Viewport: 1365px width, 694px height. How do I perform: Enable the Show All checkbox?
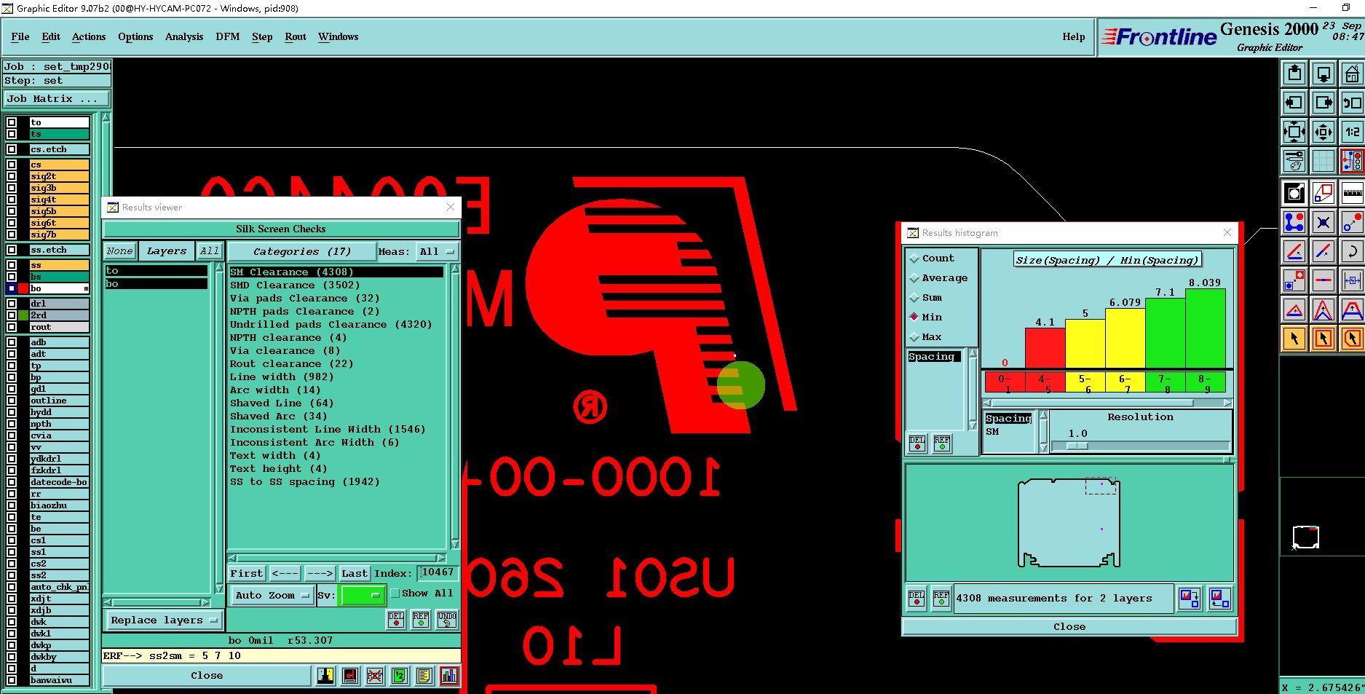[x=395, y=594]
